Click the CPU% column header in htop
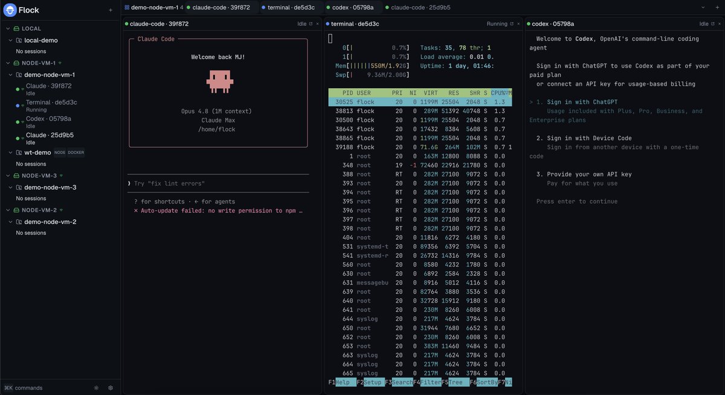Viewport: 725px width, 395px height. pos(499,93)
